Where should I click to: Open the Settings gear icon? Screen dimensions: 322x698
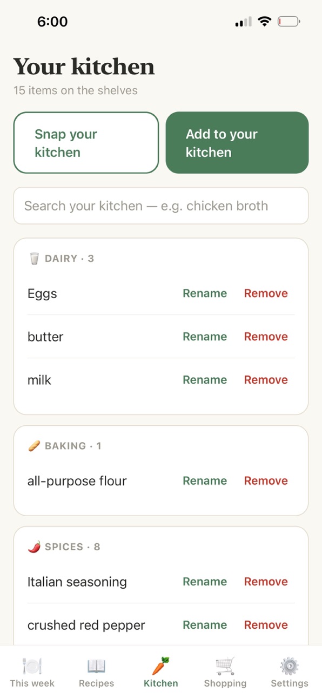tap(290, 666)
